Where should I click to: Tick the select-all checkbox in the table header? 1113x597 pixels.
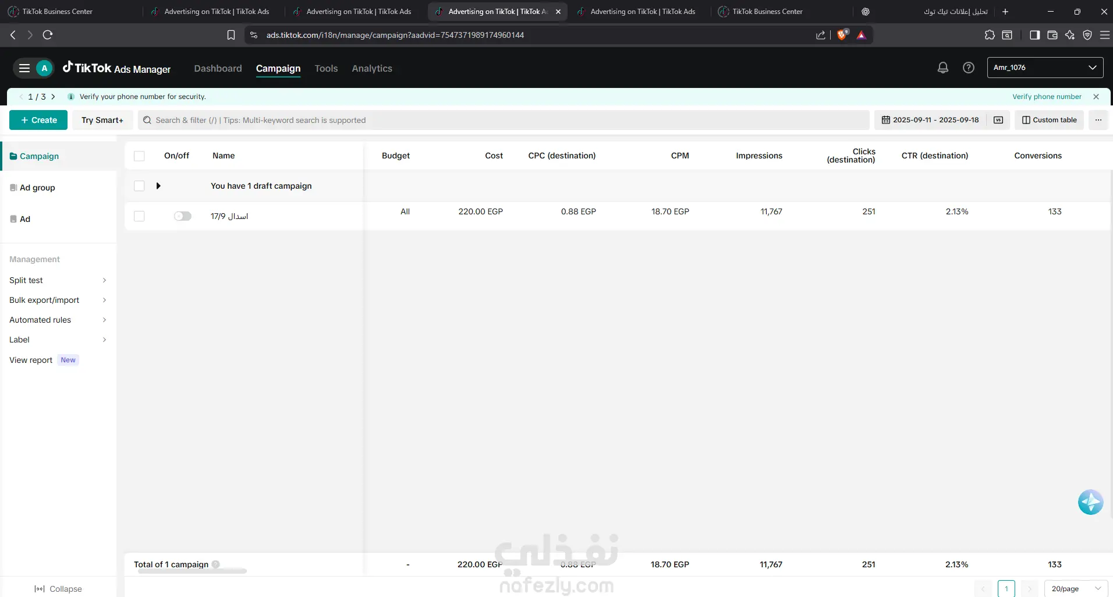click(x=139, y=156)
